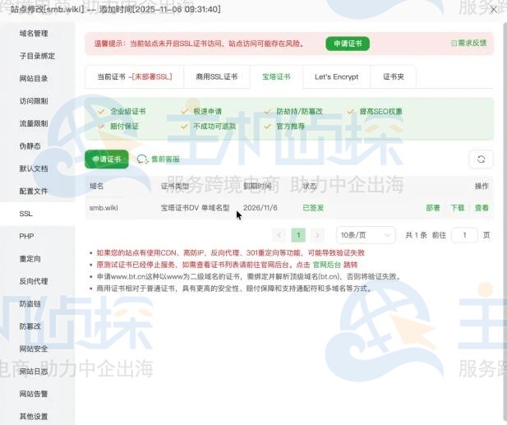507x425 pixels.
Task: Open 访问限制 in the sidebar
Action: (34, 101)
